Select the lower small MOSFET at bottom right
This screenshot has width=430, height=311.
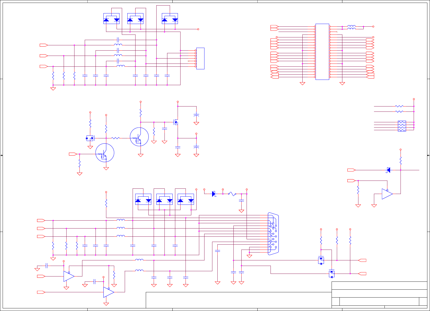[332, 274]
